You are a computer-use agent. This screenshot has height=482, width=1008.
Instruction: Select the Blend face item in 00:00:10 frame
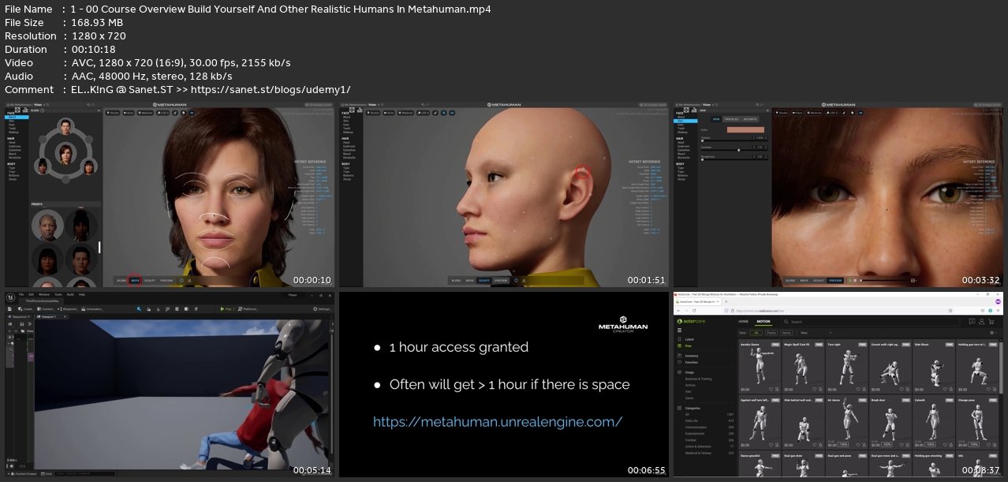pyautogui.click(x=17, y=117)
